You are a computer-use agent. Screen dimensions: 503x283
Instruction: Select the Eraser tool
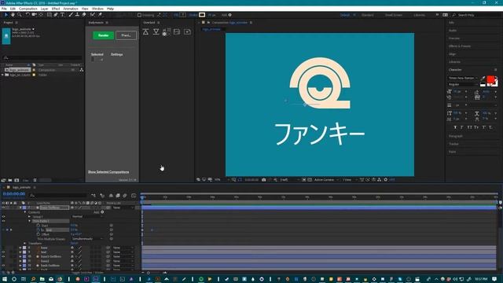pyautogui.click(x=84, y=15)
